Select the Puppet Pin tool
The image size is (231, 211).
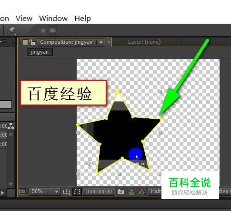[12, 30]
